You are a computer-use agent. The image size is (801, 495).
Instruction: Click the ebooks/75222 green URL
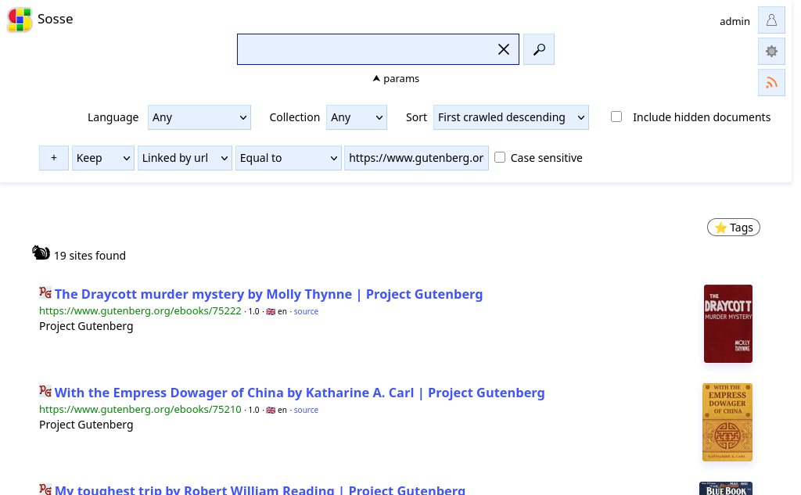click(140, 311)
